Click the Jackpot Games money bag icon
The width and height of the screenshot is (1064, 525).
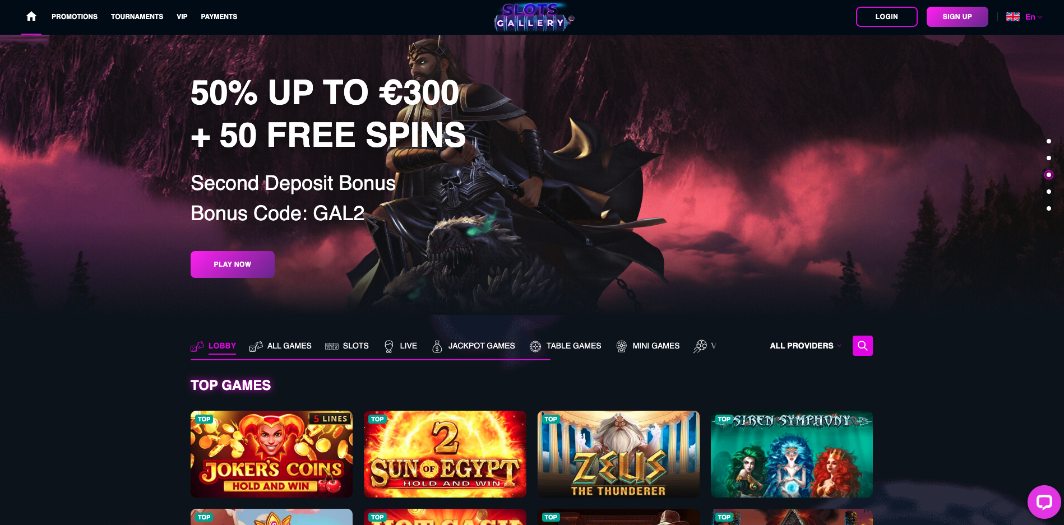point(437,346)
